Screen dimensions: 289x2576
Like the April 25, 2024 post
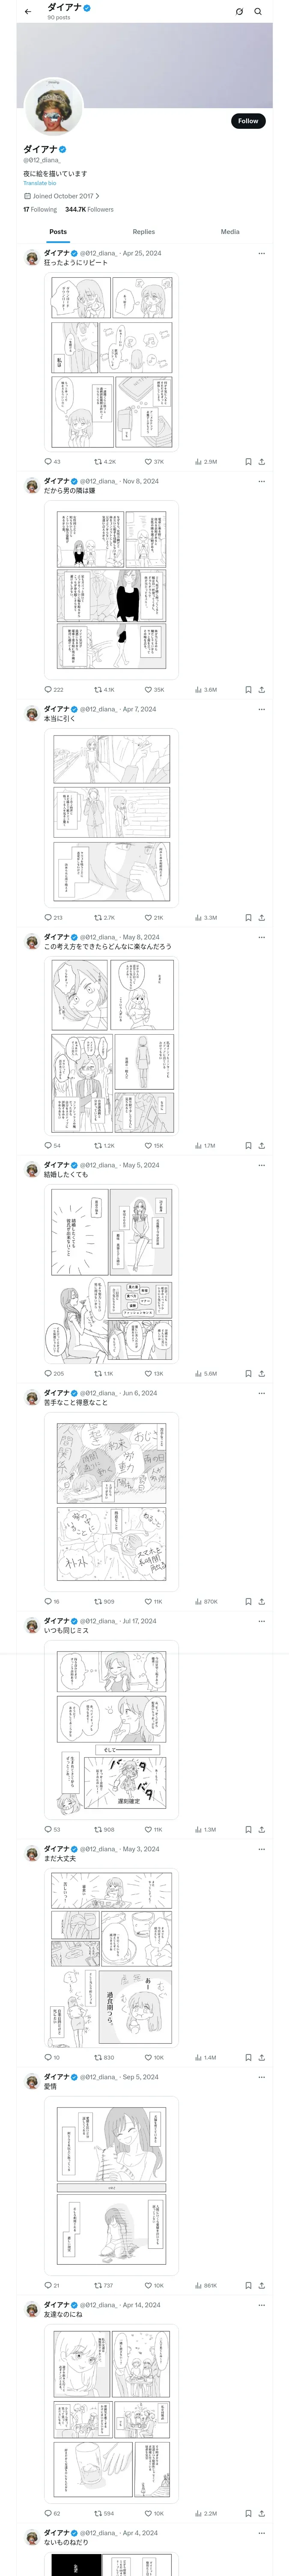pyautogui.click(x=149, y=462)
